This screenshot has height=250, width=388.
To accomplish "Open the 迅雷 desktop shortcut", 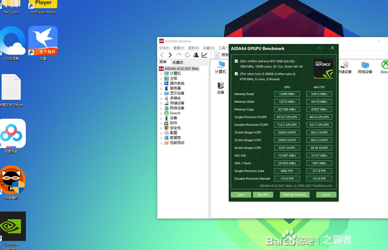I will tap(43, 43).
